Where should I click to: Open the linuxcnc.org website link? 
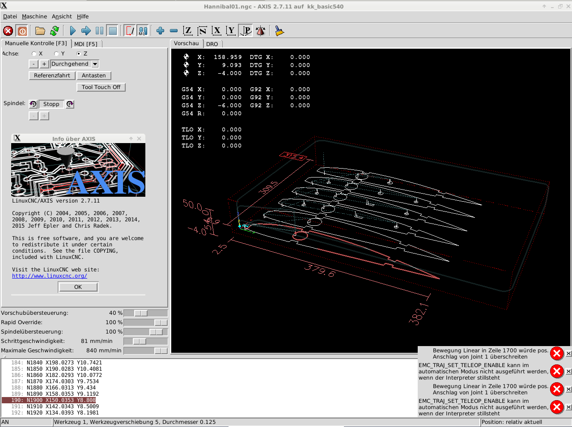pos(50,276)
